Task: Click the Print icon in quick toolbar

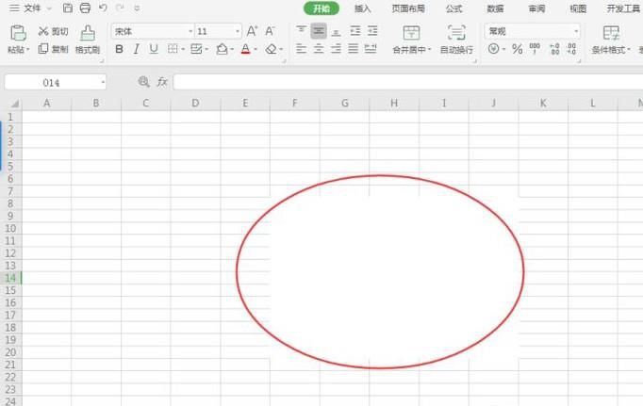Action: tap(85, 8)
